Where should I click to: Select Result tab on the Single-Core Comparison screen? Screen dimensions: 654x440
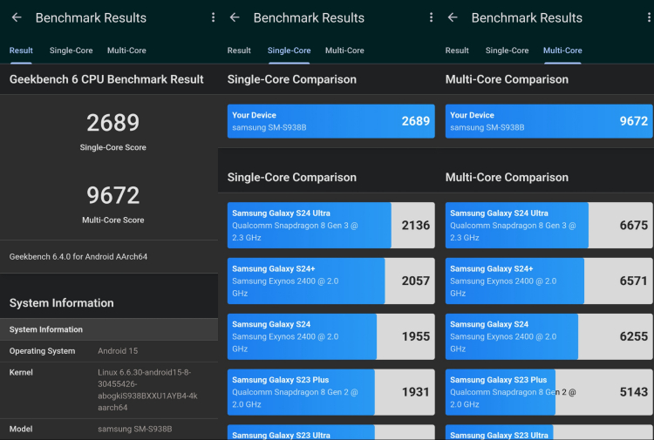click(x=239, y=51)
